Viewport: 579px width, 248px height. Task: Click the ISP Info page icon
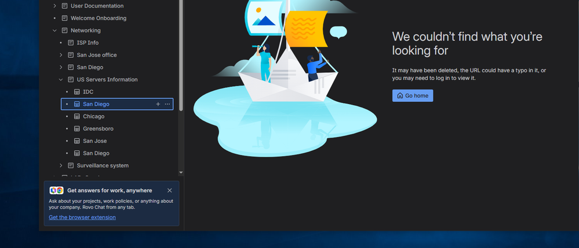pyautogui.click(x=71, y=43)
